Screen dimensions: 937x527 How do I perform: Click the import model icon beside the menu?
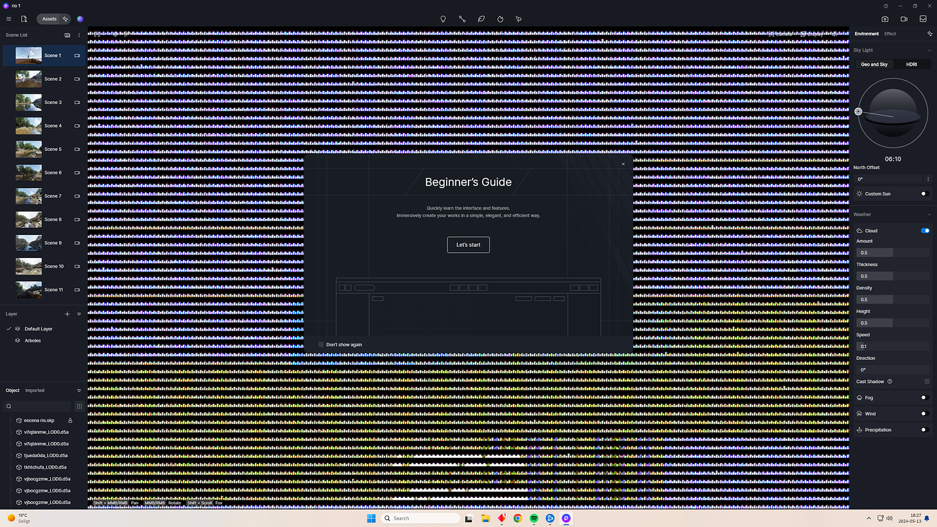(x=24, y=18)
